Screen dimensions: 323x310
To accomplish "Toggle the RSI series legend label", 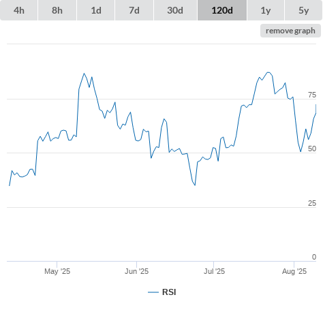I will point(169,292).
